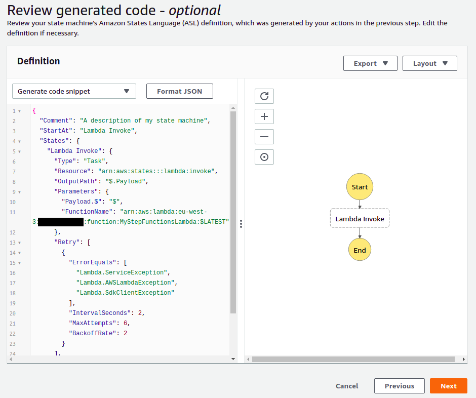The width and height of the screenshot is (476, 398).
Task: Go back with the Previous button
Action: tap(399, 386)
